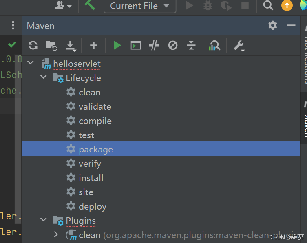The height and width of the screenshot is (243, 307).
Task: Toggle skip tests mode icon
Action: [x=173, y=45]
